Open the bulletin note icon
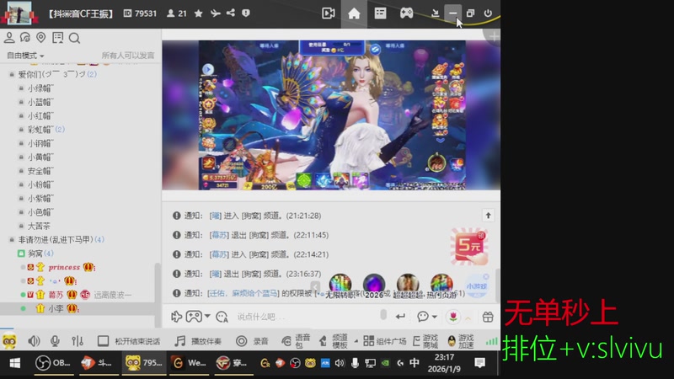 tap(57, 38)
